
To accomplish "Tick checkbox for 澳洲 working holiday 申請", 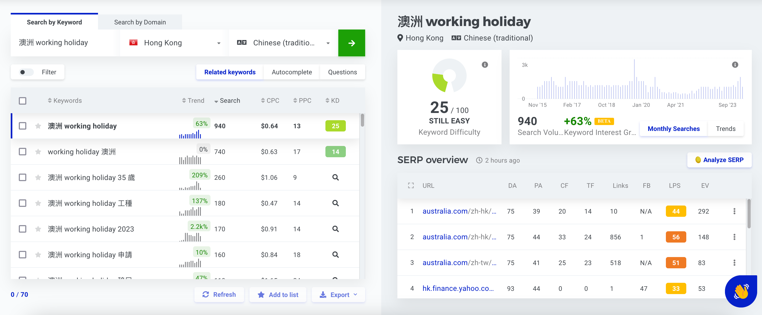I will tap(23, 255).
